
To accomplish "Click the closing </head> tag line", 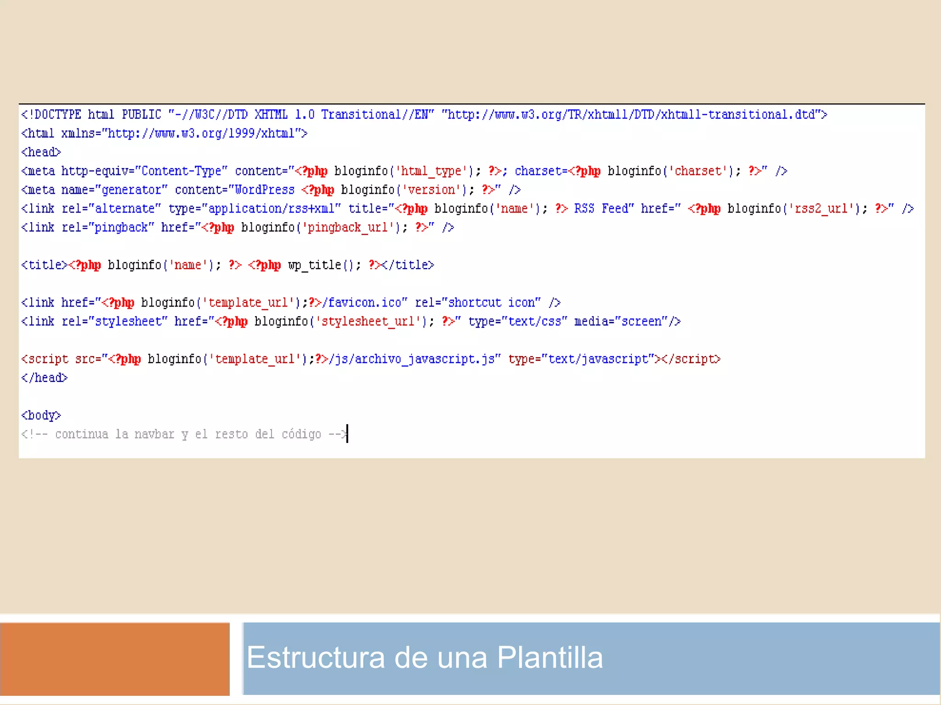I will [x=45, y=378].
